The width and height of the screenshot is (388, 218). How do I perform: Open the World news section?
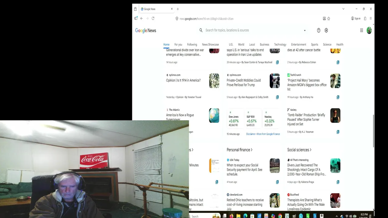coord(241,45)
